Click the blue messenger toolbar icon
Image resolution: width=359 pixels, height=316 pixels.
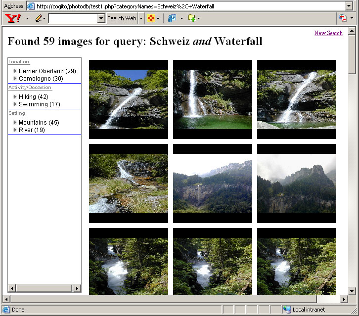(x=172, y=18)
